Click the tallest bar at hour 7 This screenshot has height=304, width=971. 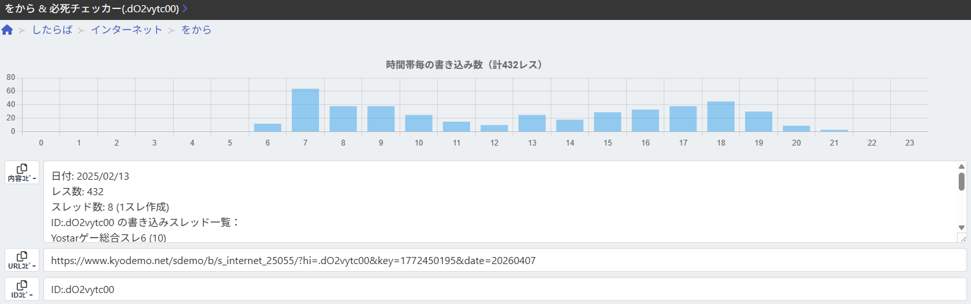click(x=305, y=110)
